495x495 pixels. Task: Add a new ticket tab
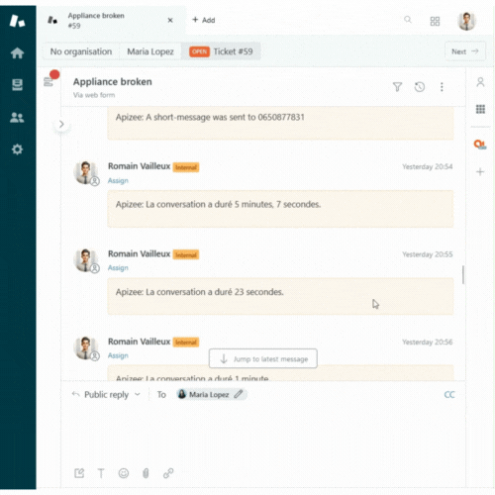pos(204,20)
